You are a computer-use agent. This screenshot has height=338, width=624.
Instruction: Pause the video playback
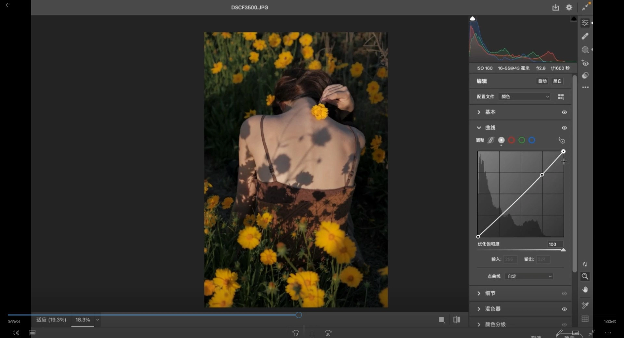point(312,333)
